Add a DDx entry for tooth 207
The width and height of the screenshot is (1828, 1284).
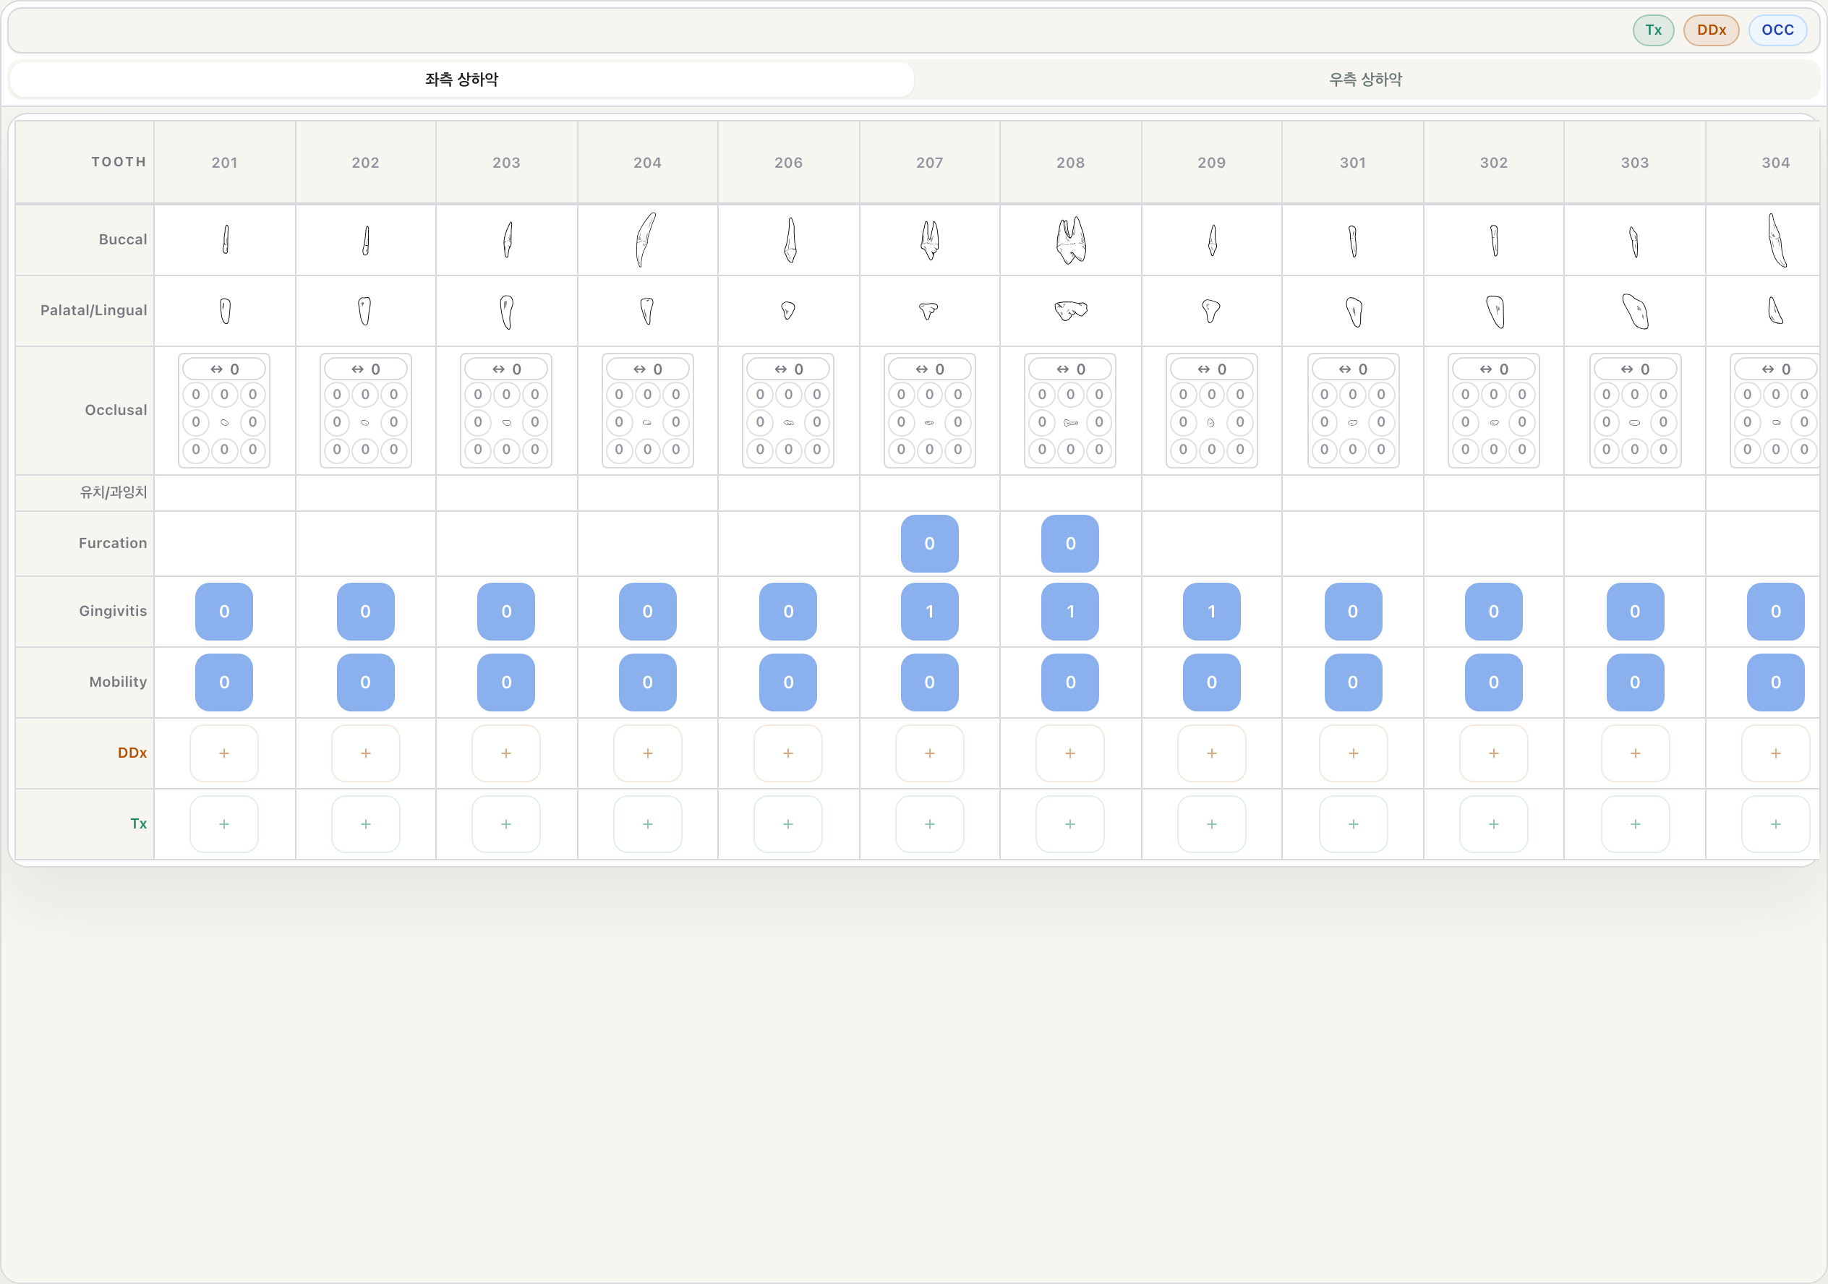[929, 753]
